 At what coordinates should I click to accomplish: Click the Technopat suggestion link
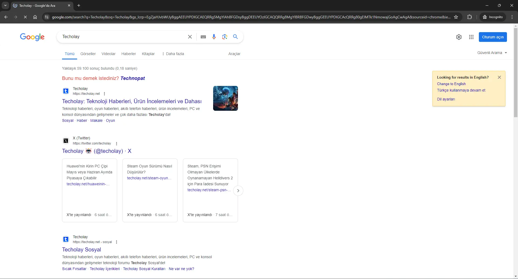click(x=133, y=78)
